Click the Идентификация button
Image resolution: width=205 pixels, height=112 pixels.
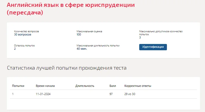(153, 47)
